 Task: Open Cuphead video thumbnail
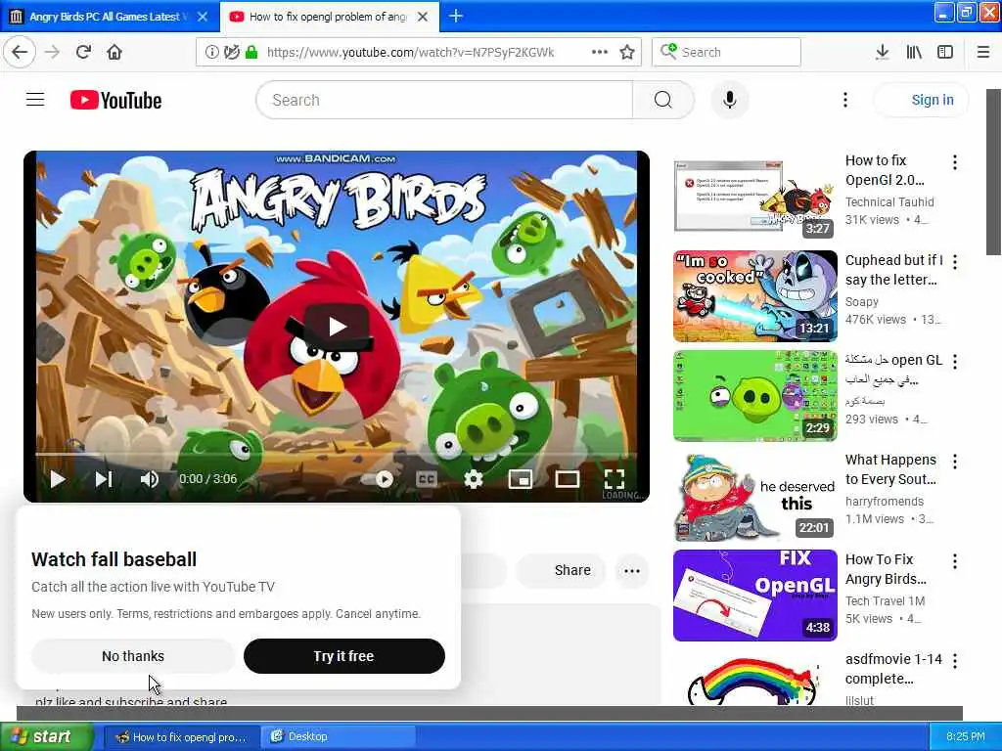[754, 295]
